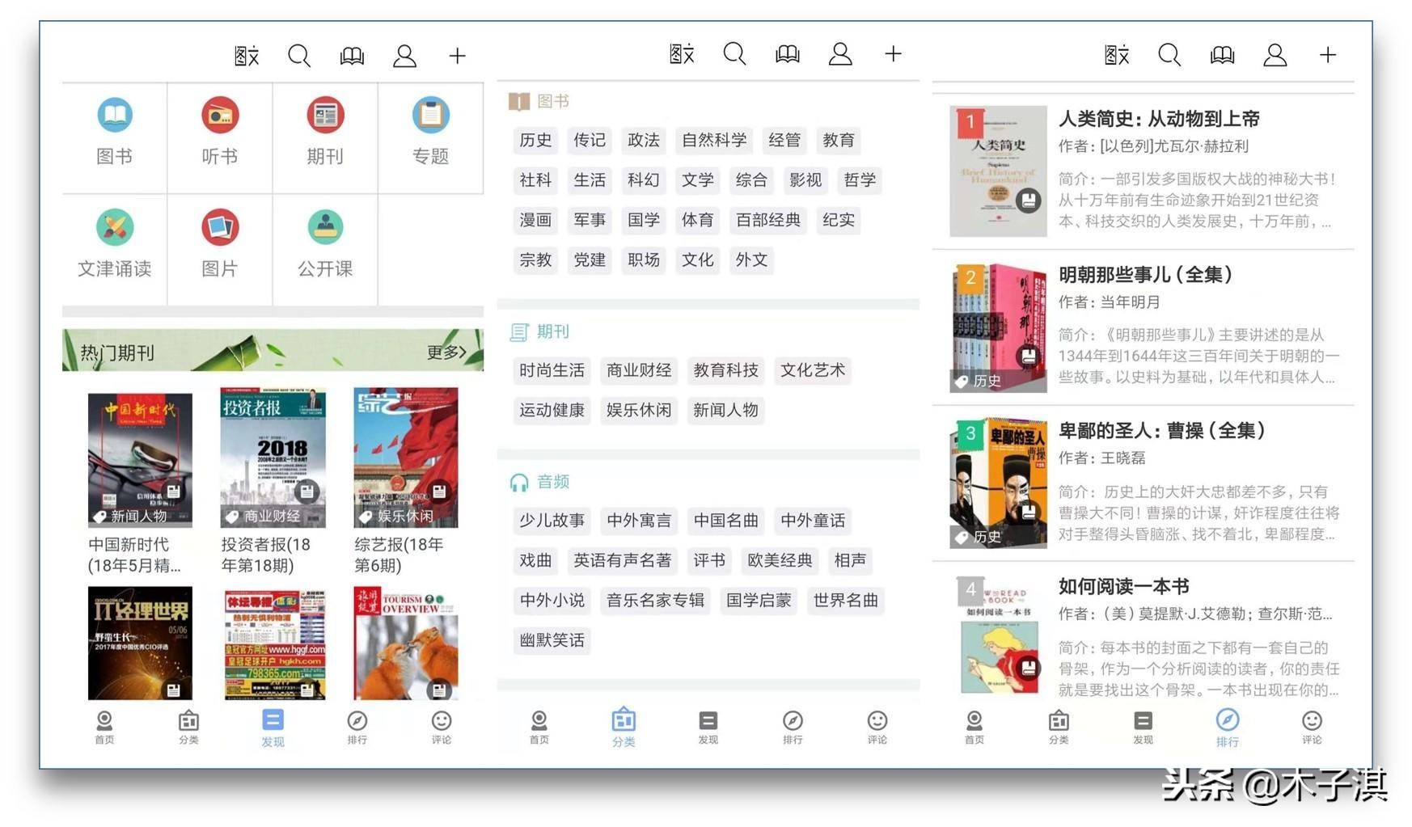Open the bookshelf icon in the header

[351, 55]
